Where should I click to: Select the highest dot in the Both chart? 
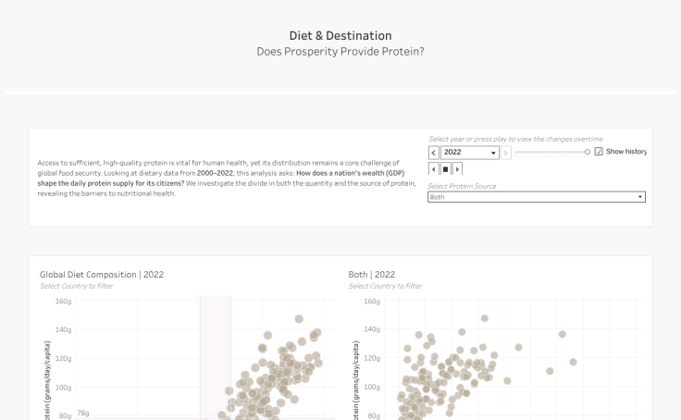click(484, 318)
